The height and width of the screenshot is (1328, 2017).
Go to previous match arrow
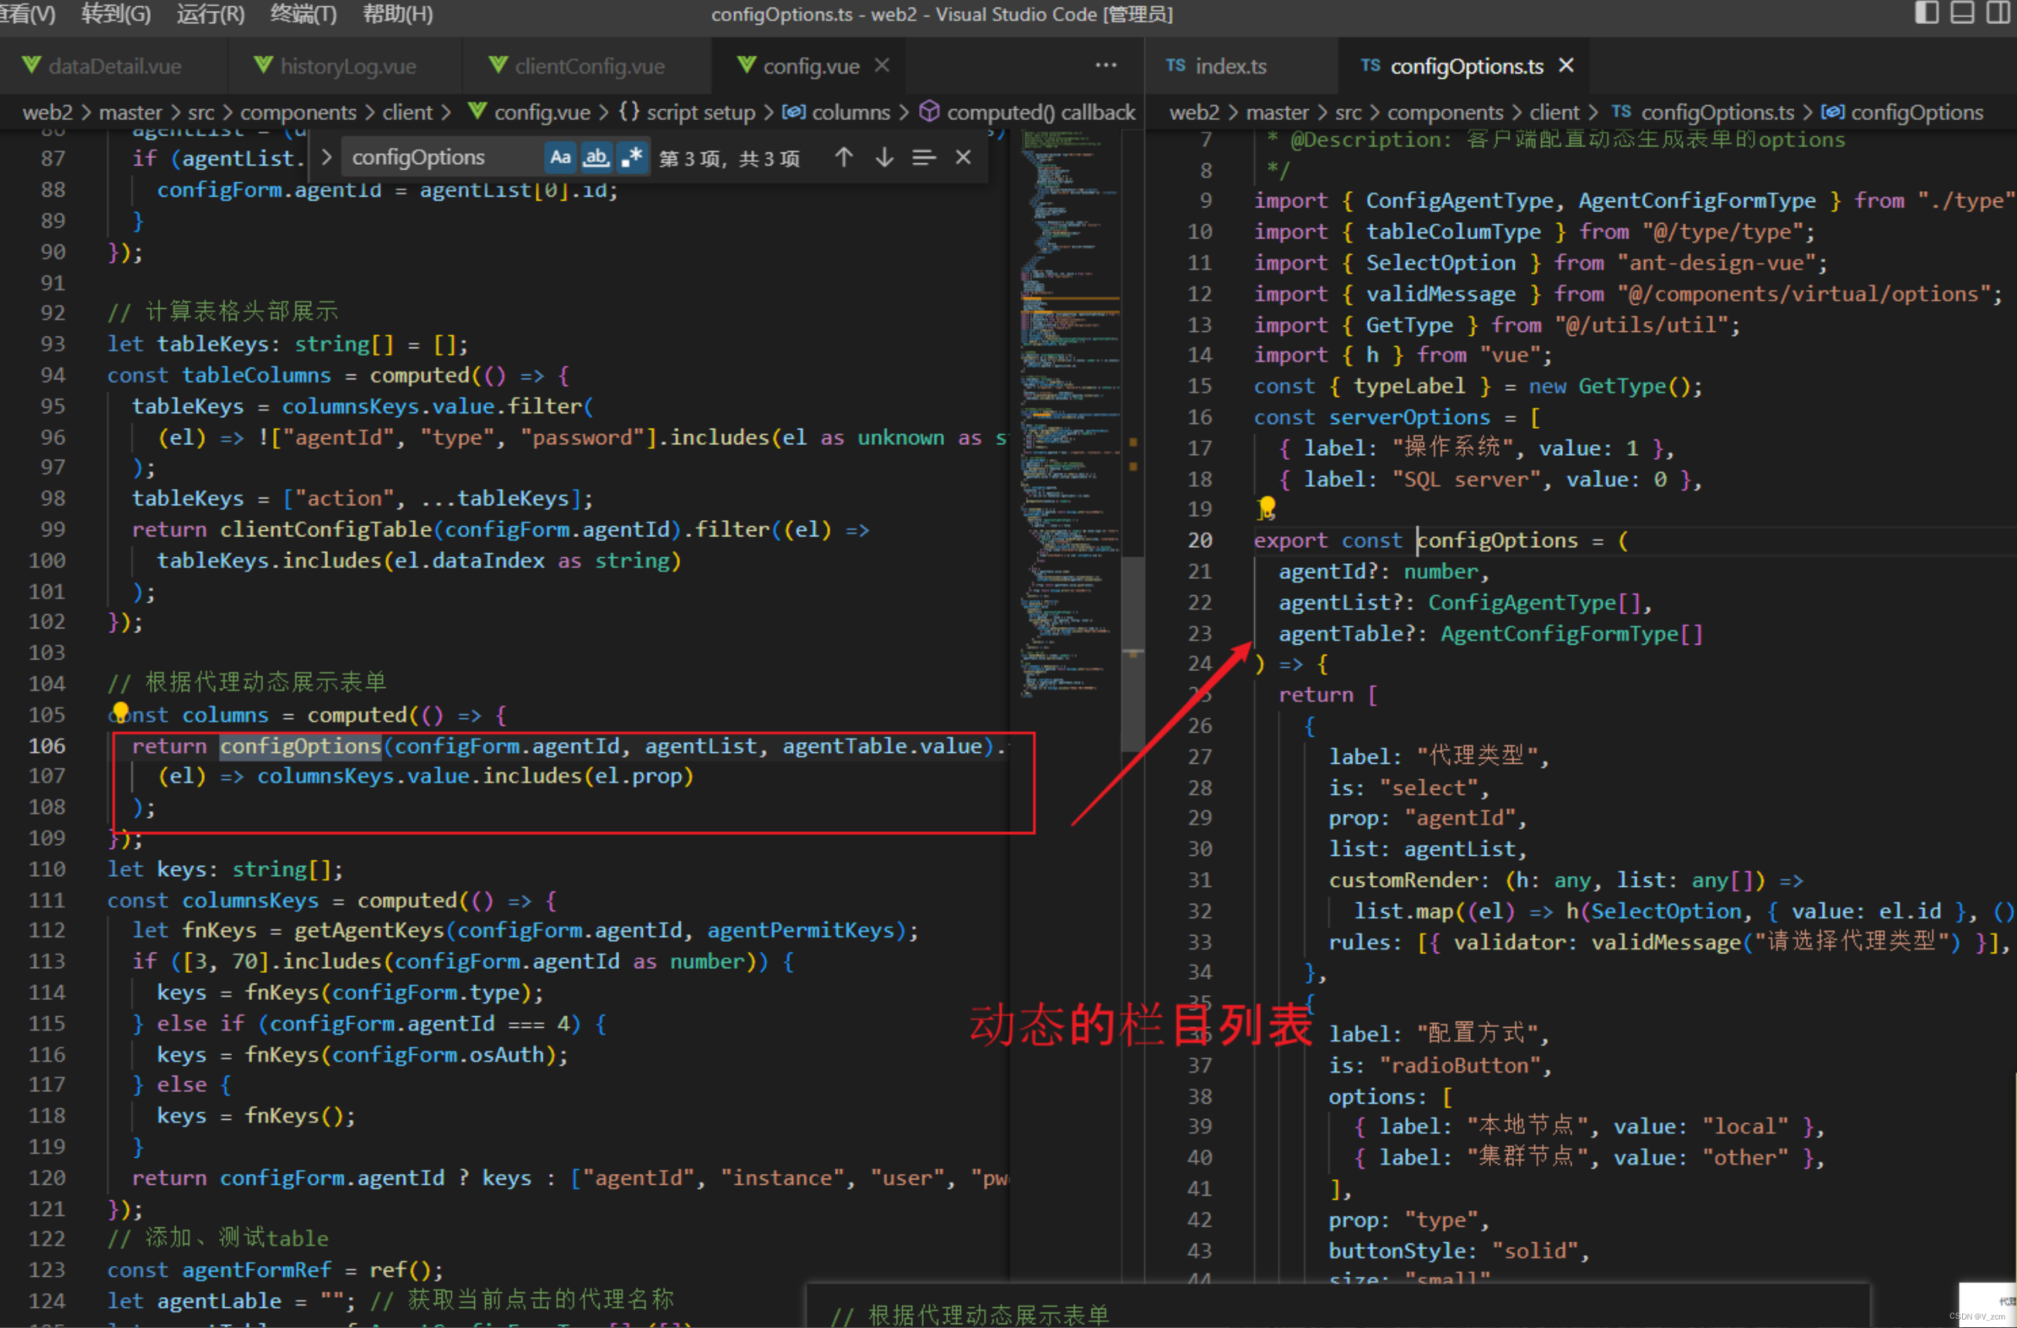pyautogui.click(x=843, y=158)
